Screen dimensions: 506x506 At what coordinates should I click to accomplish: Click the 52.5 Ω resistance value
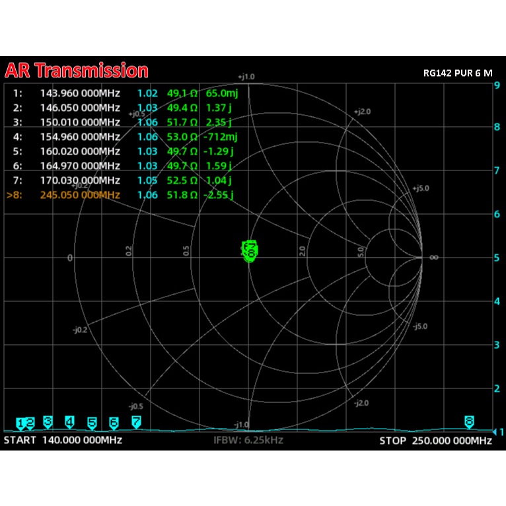pos(182,180)
